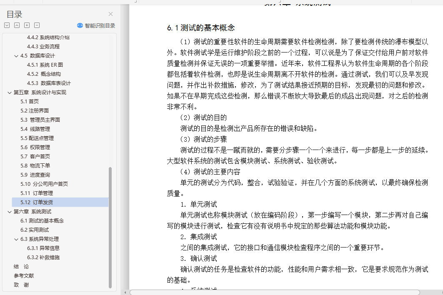
Task: Click the outline pane vertical scrollbar thumb
Action: pos(110,227)
